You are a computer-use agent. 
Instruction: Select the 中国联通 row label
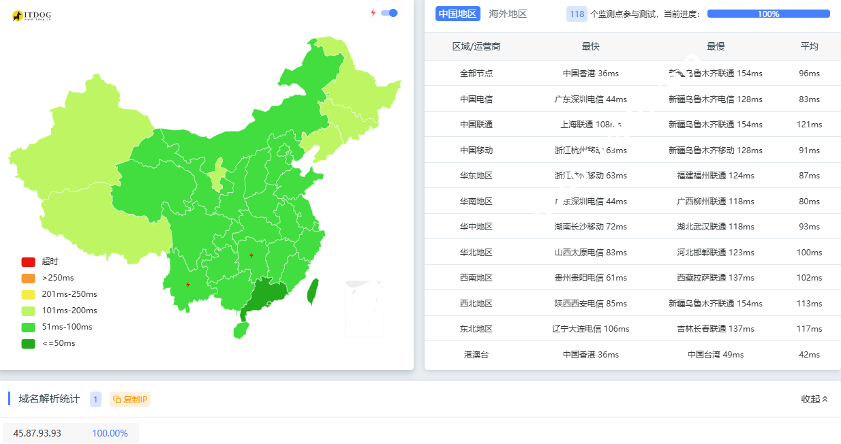476,124
